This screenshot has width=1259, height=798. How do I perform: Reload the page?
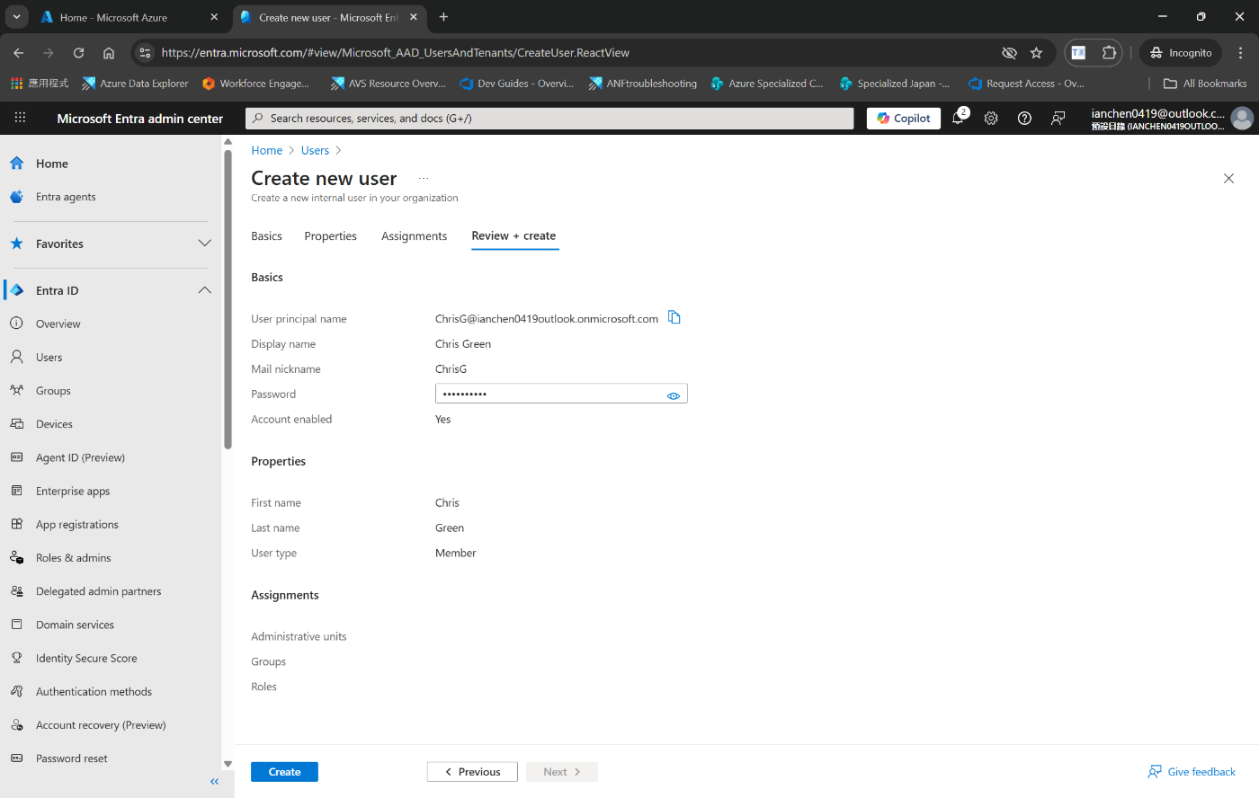(78, 53)
